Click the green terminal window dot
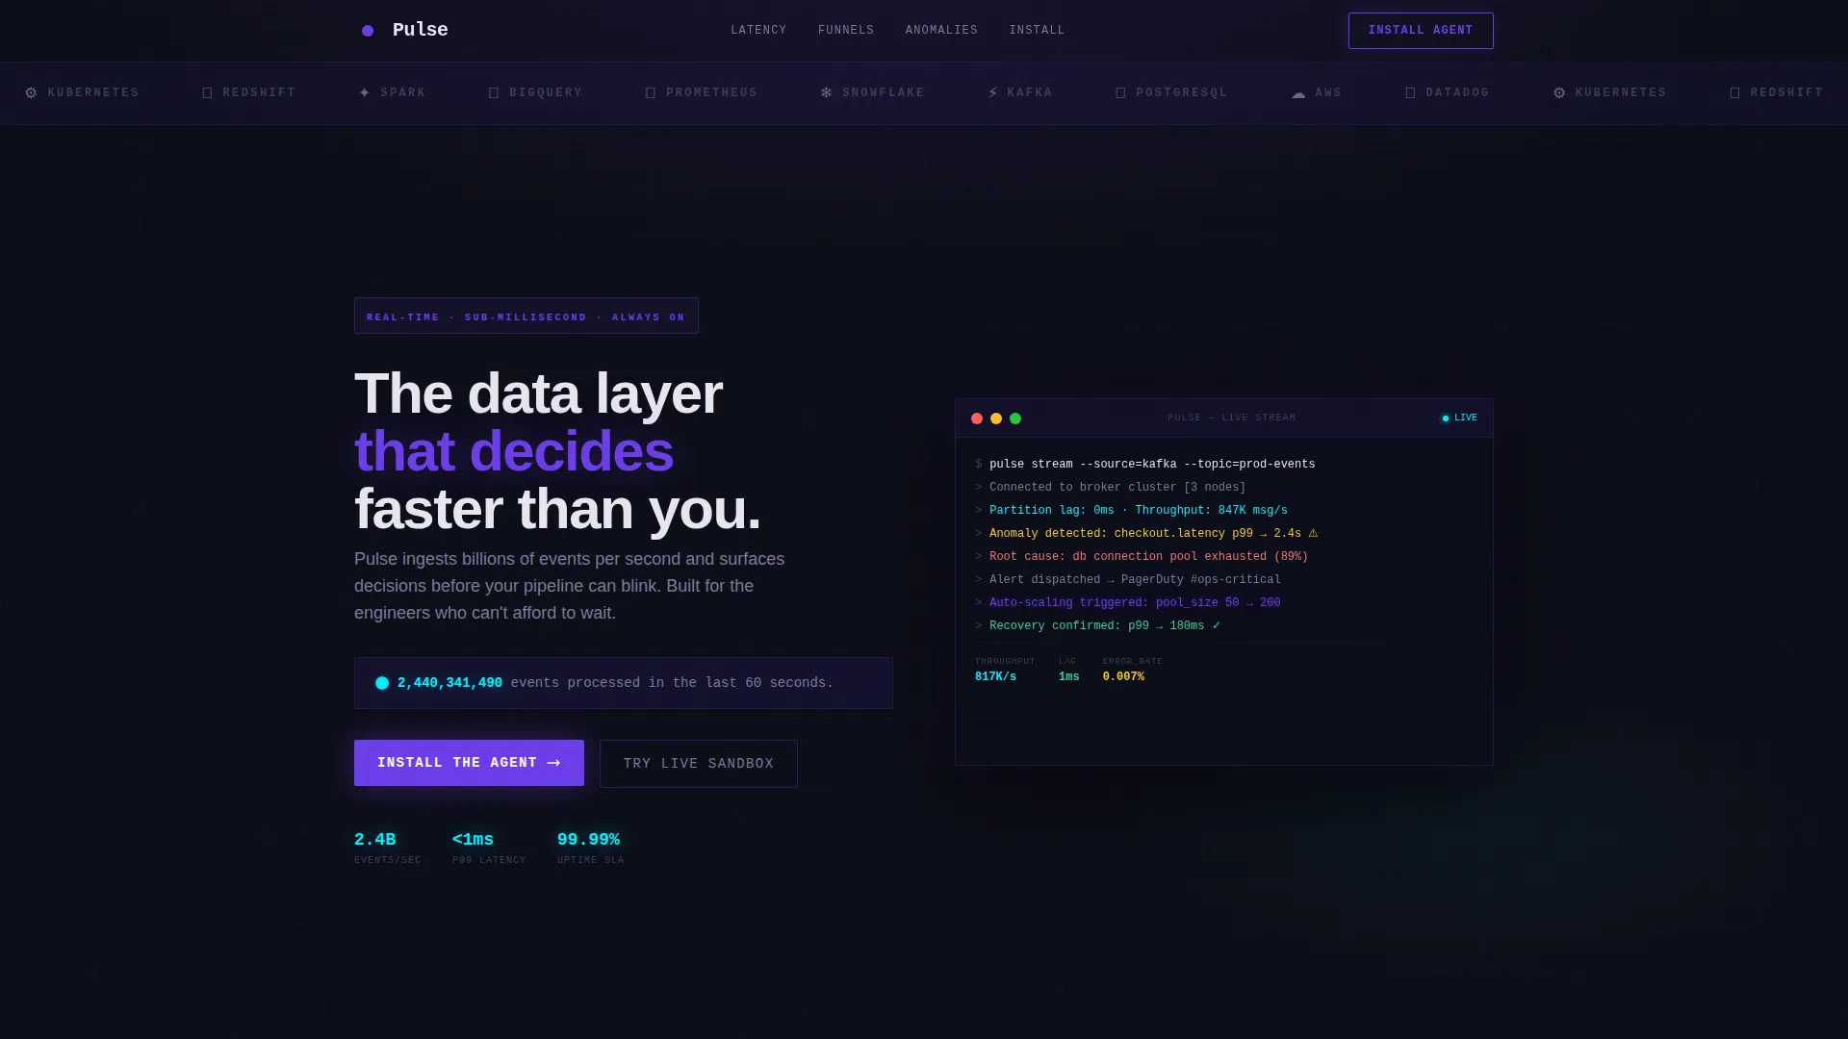This screenshot has height=1039, width=1848. (x=1015, y=418)
